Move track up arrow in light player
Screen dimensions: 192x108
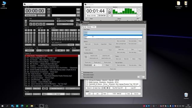coord(104,88)
